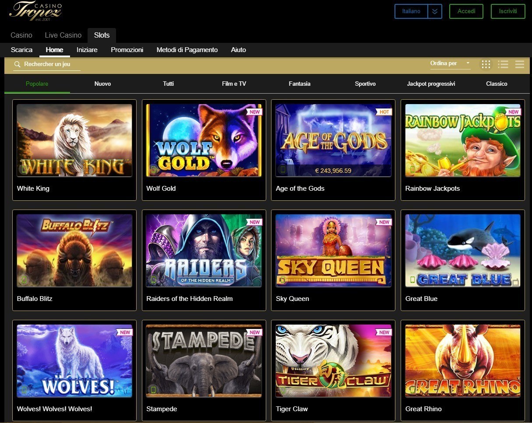Click the Casino Tropez logo
Image resolution: width=532 pixels, height=423 pixels.
(35, 11)
